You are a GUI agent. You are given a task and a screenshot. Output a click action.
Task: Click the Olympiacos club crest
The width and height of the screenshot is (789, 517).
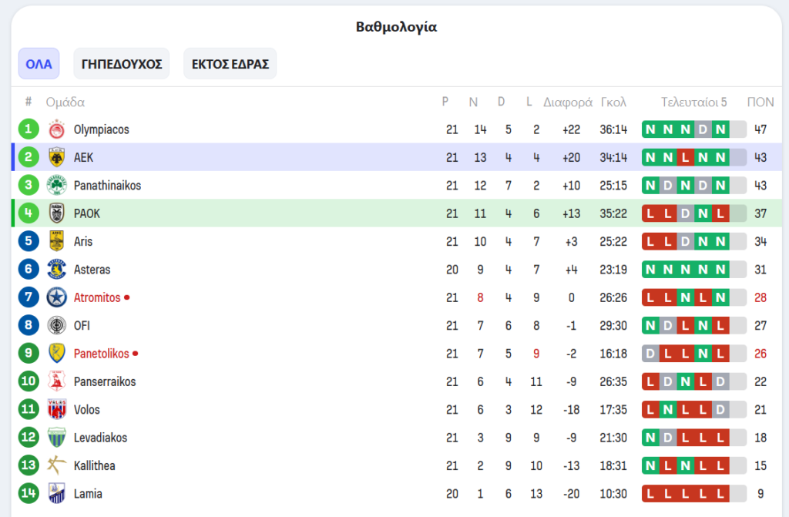pos(56,129)
